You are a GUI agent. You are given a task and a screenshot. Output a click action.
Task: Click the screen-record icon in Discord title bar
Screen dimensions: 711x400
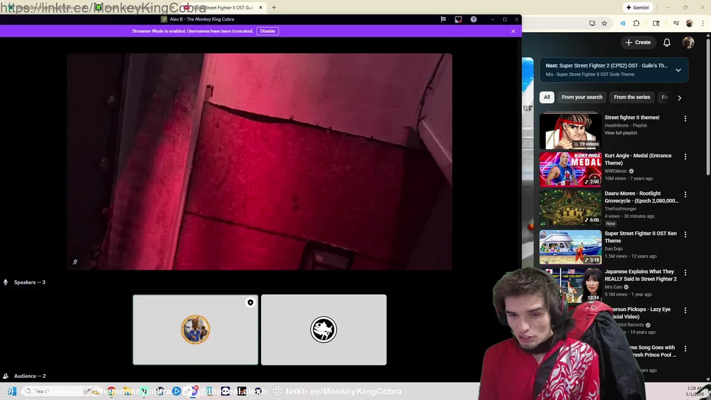(458, 19)
